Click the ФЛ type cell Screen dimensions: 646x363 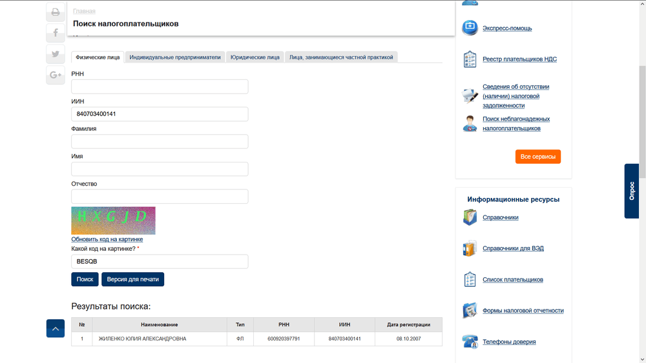point(240,338)
